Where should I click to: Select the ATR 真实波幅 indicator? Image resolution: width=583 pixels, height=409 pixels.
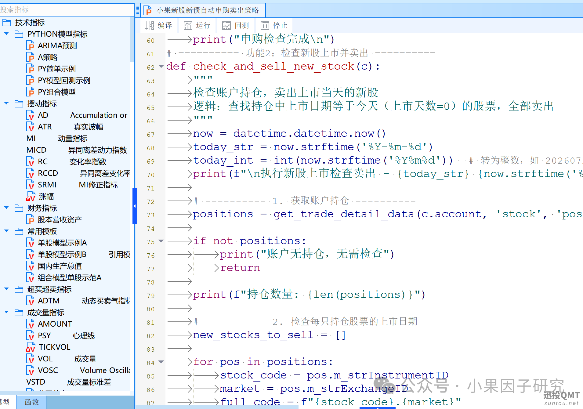(x=65, y=127)
